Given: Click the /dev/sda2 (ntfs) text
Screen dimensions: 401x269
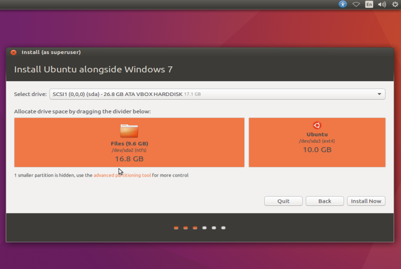Looking at the screenshot, I should pyautogui.click(x=129, y=150).
